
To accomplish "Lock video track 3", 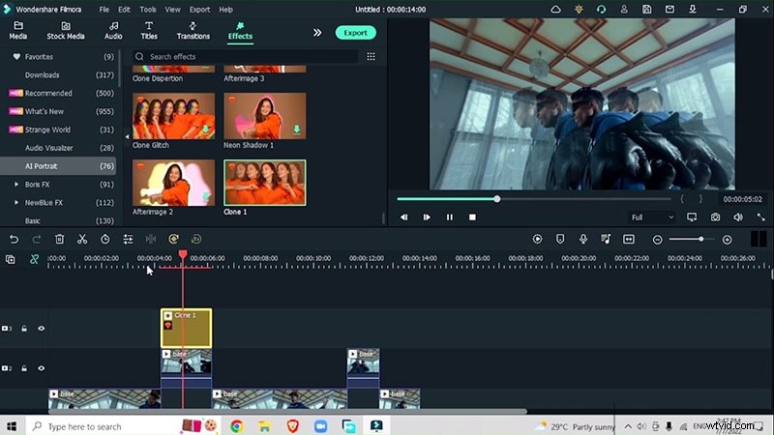I will (x=24, y=329).
